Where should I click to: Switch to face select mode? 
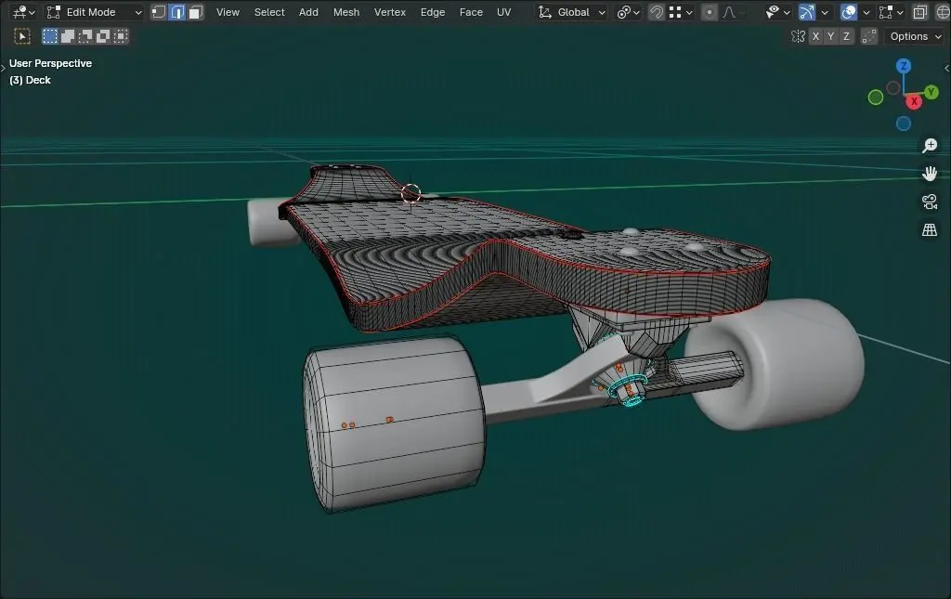coord(195,12)
